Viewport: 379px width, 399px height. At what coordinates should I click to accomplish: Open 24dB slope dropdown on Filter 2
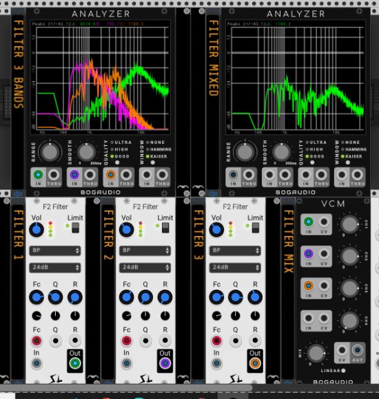click(x=145, y=268)
